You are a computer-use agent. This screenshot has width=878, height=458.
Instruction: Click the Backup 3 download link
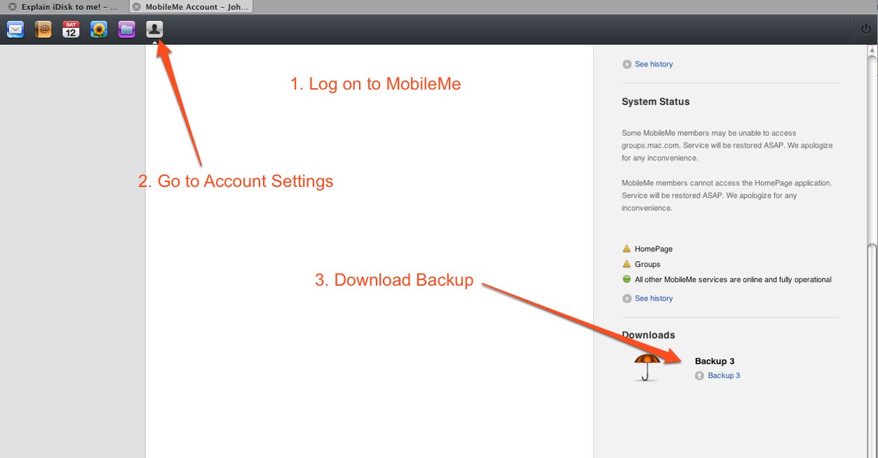pos(724,375)
